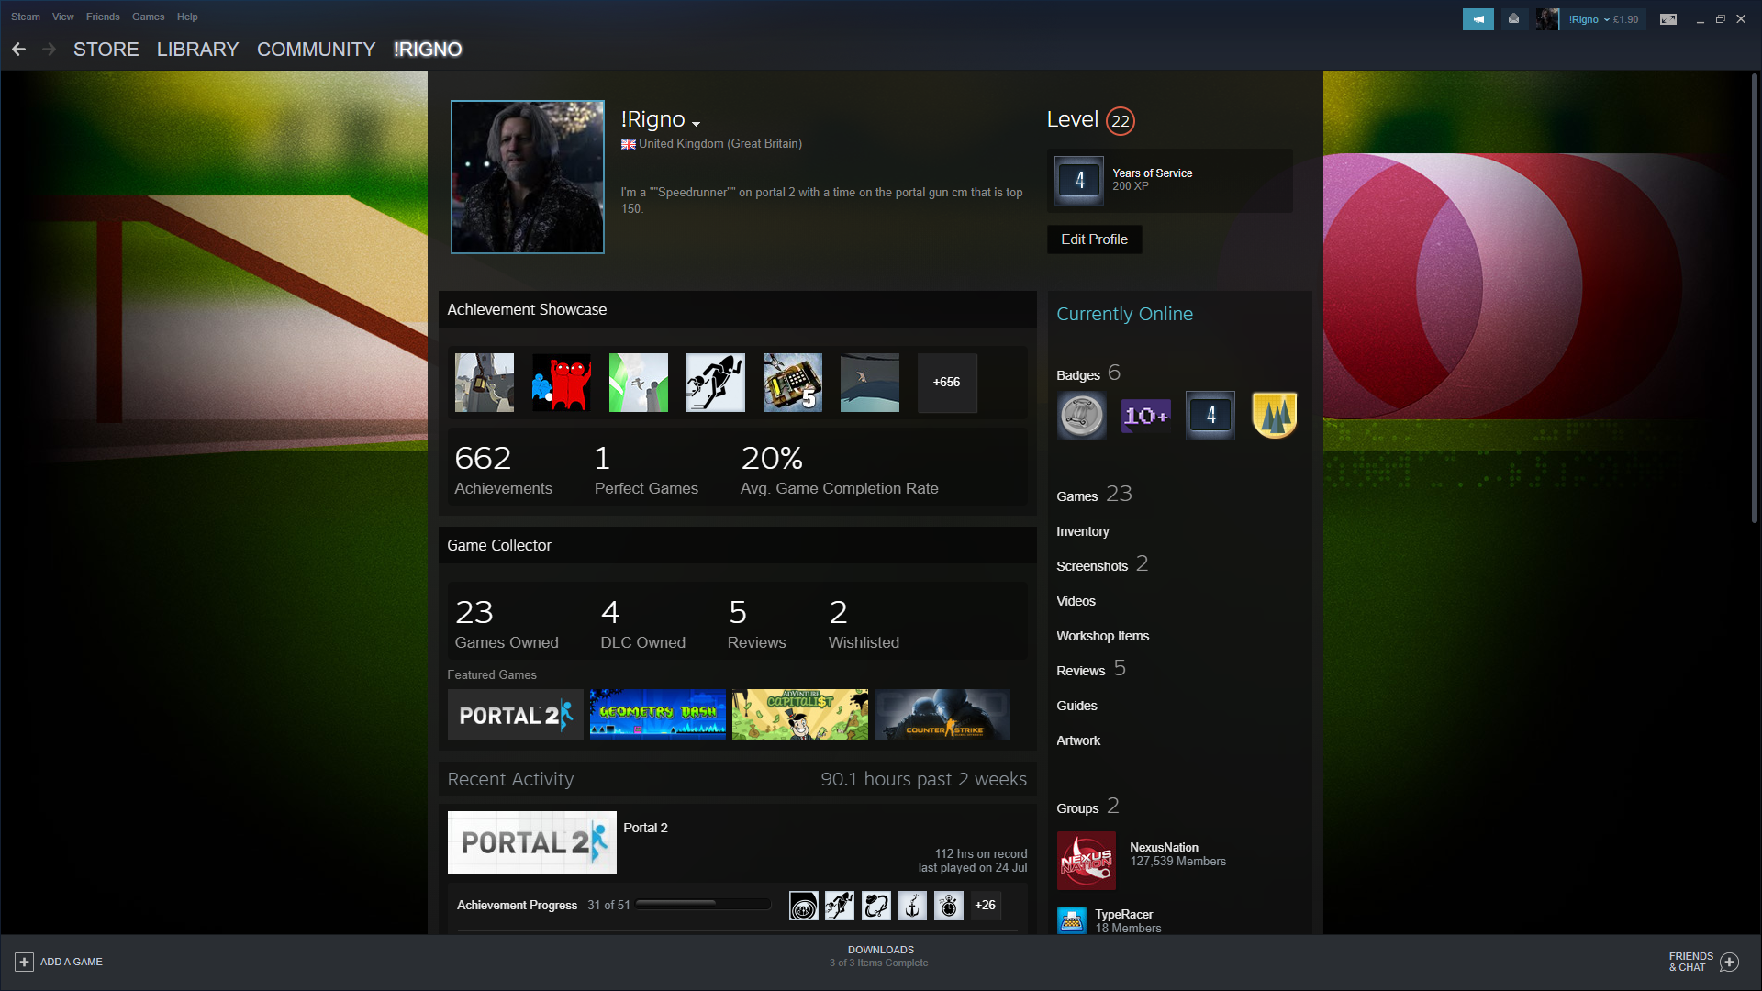Viewport: 1762px width, 991px height.
Task: Open the Help menu
Action: [x=187, y=17]
